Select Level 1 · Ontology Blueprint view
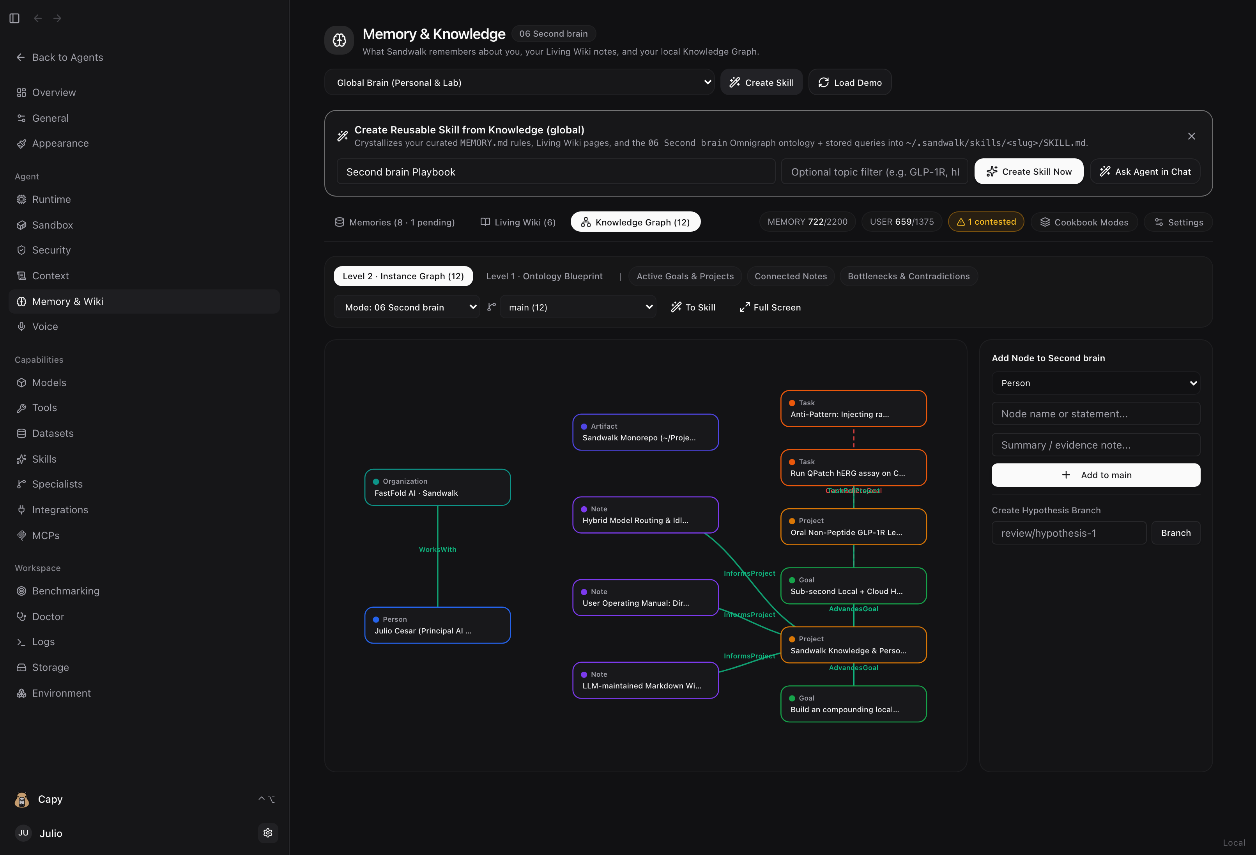The image size is (1256, 855). click(x=544, y=276)
